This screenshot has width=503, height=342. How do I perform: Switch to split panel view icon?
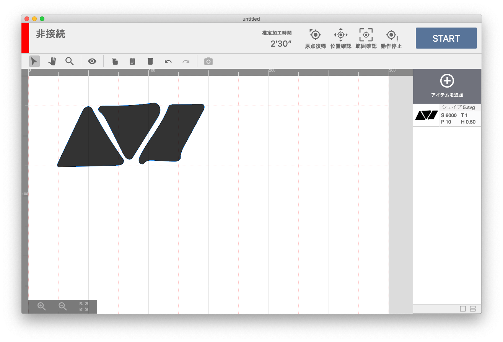[x=473, y=309]
